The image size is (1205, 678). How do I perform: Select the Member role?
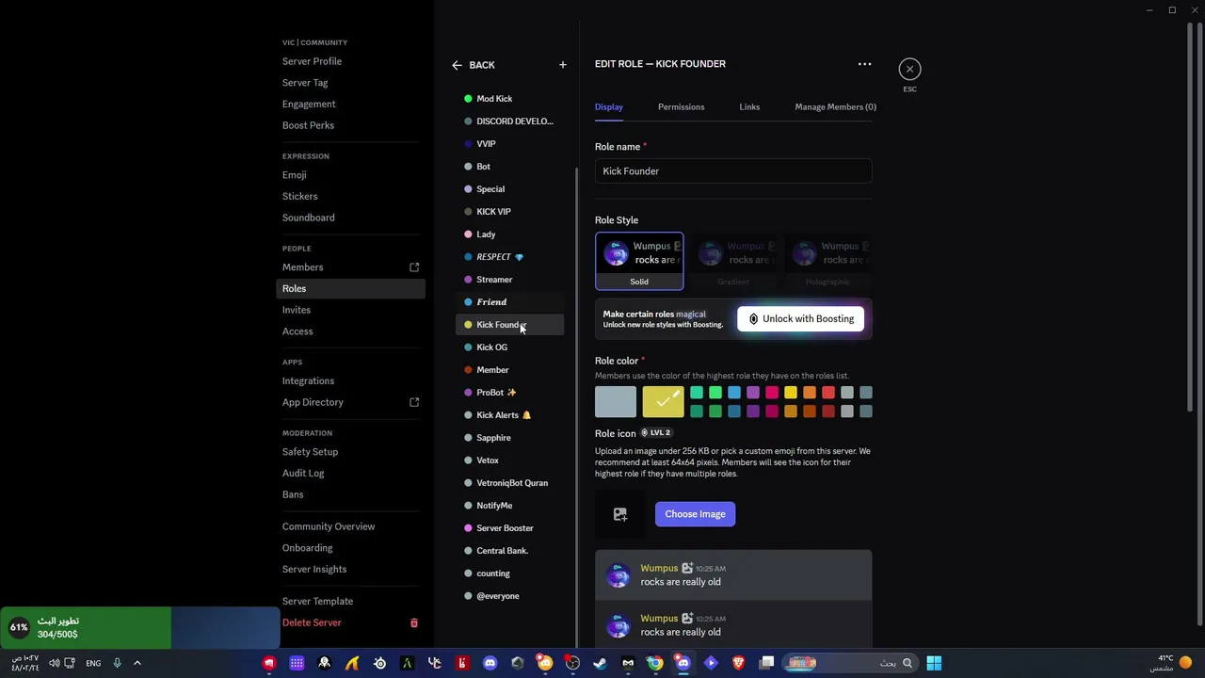(x=509, y=370)
